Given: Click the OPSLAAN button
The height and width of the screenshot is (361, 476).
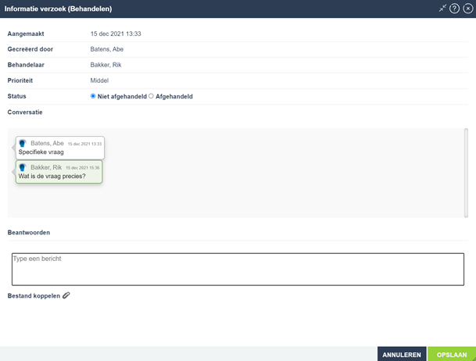Looking at the screenshot, I should [x=452, y=354].
